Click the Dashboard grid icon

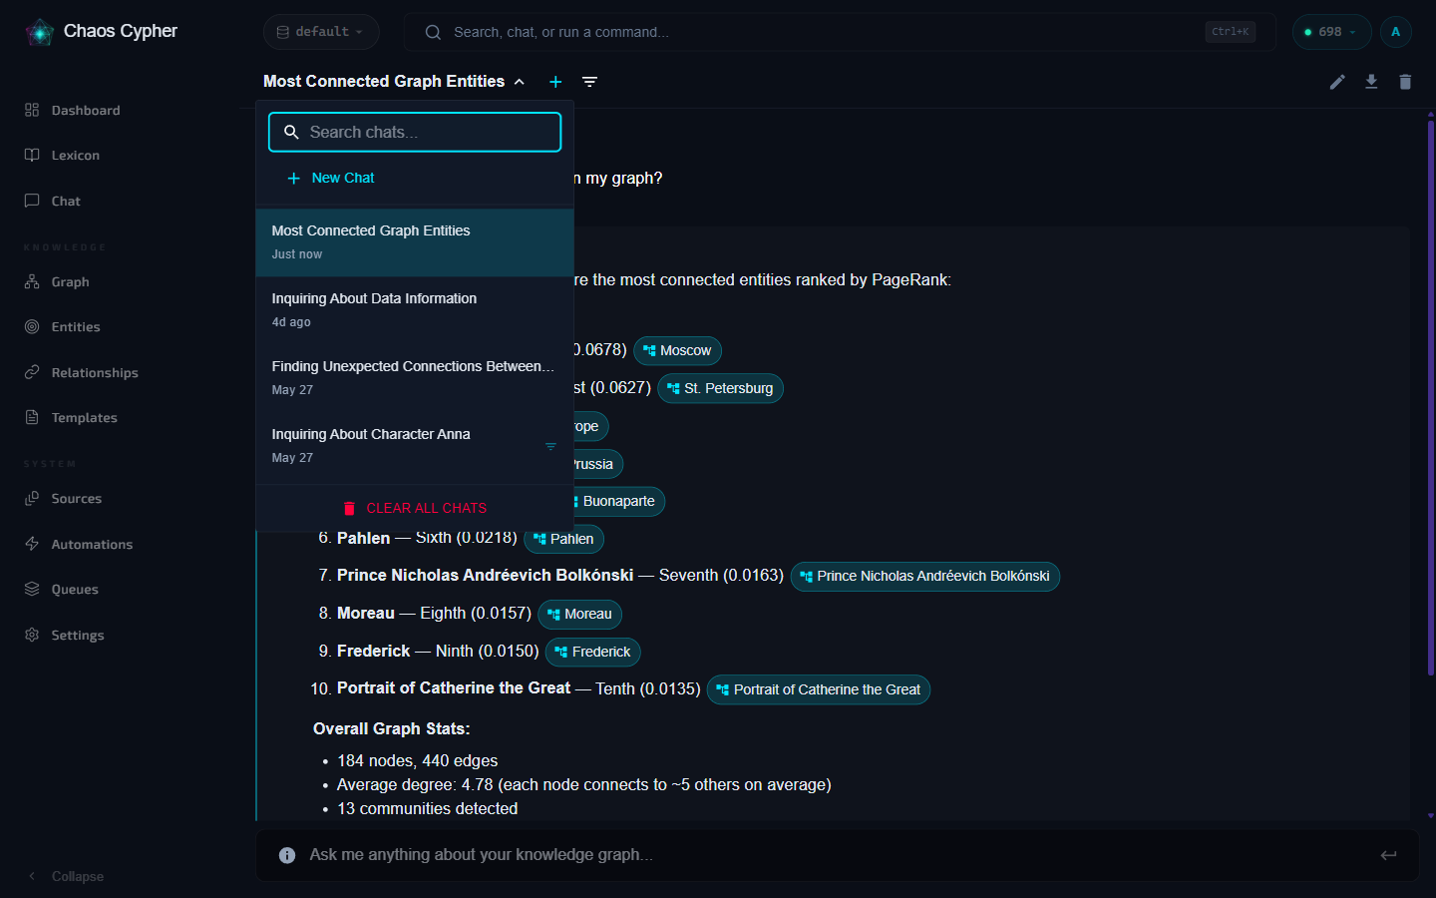pos(32,110)
